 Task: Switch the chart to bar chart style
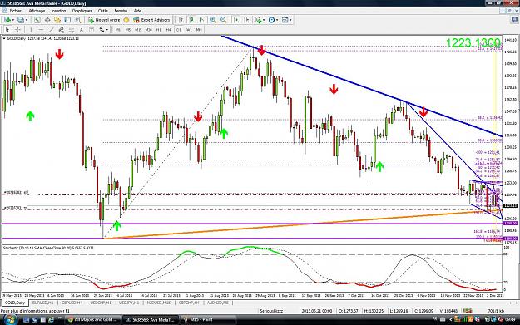181,20
